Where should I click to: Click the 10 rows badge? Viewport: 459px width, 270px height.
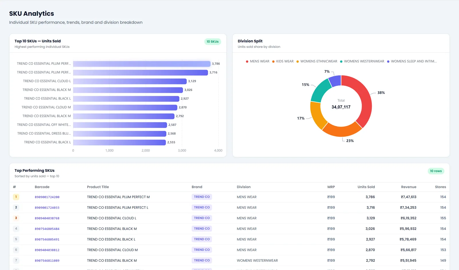436,171
